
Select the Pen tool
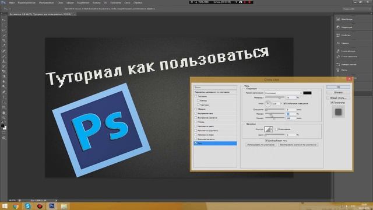pyautogui.click(x=3, y=92)
